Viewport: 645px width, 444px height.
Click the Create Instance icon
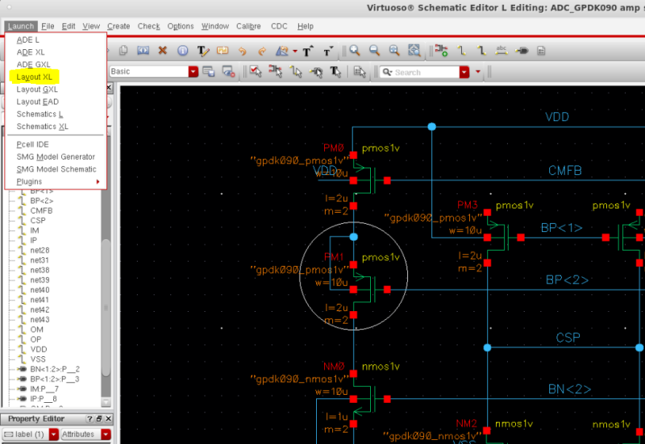(x=441, y=51)
